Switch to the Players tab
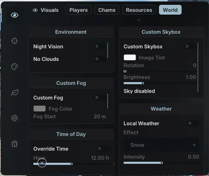Image resolution: width=209 pixels, height=176 pixels. pyautogui.click(x=78, y=10)
